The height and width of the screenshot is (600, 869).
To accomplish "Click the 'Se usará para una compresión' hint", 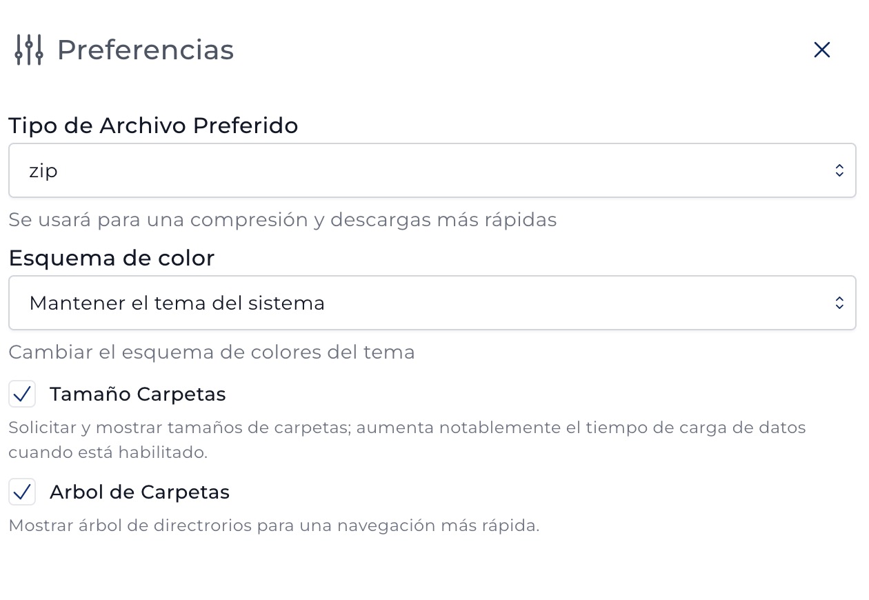I will [x=283, y=220].
